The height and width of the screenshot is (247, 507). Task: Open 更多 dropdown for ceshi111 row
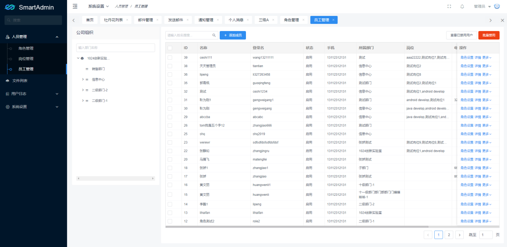pos(487,58)
